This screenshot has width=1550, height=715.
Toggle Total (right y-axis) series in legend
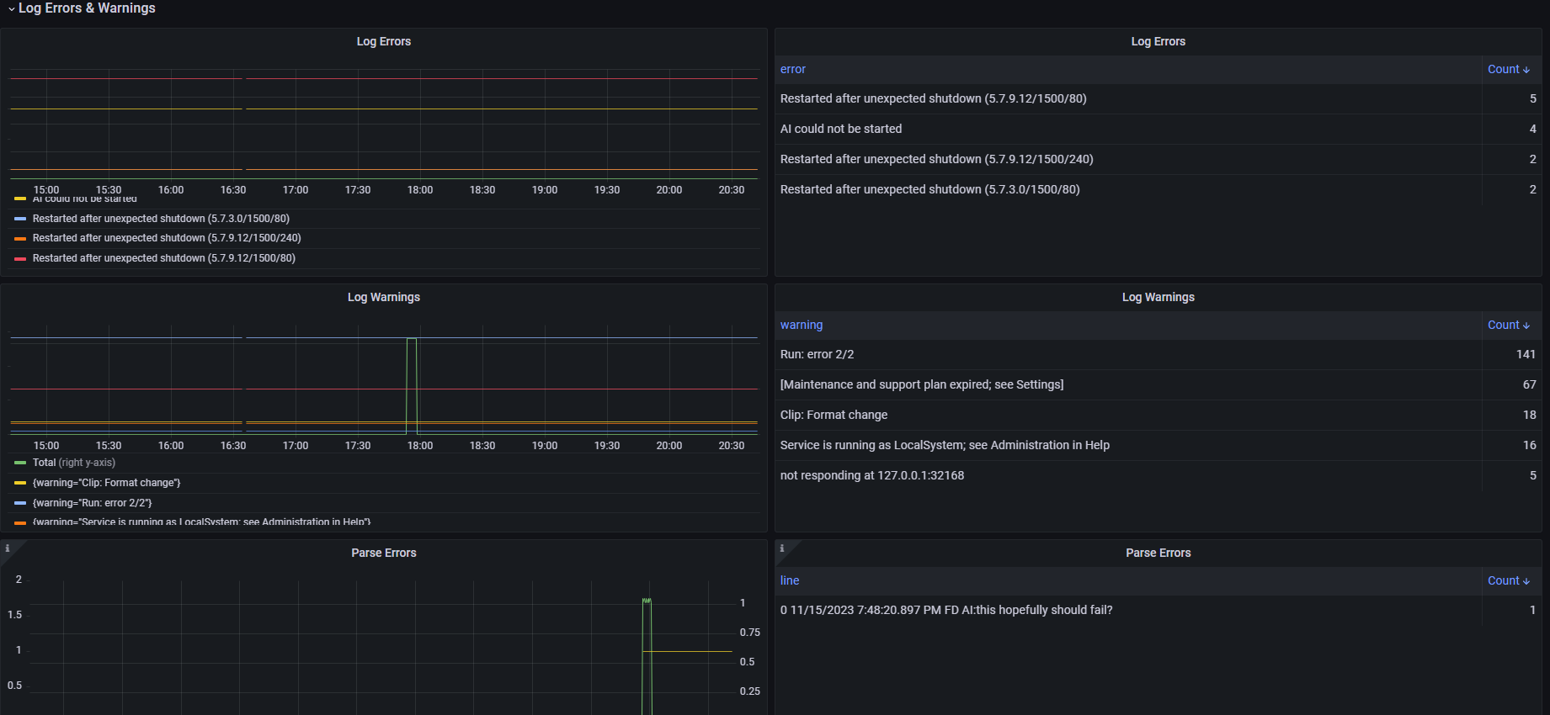[x=74, y=463]
